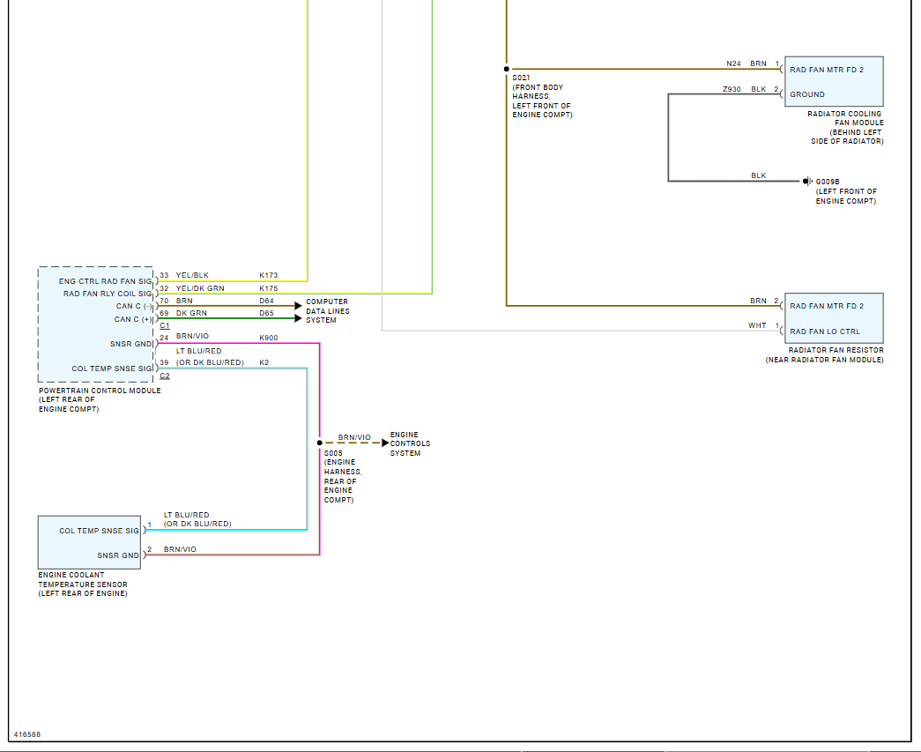The width and height of the screenshot is (921, 752).
Task: Click the S005 splice junction dot
Action: (319, 443)
